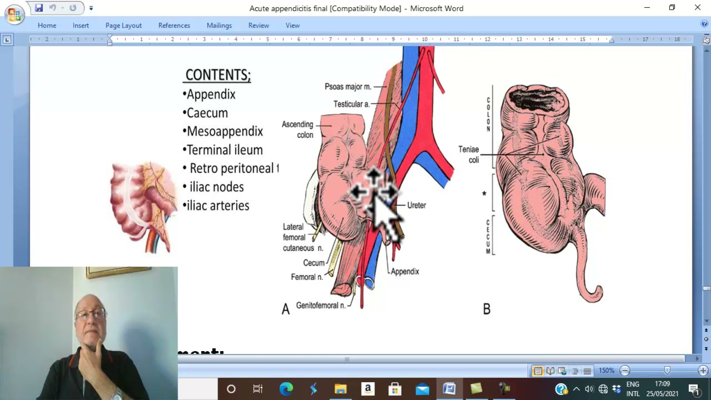711x400 pixels.
Task: Open Select Browse Object button
Action: [707, 339]
